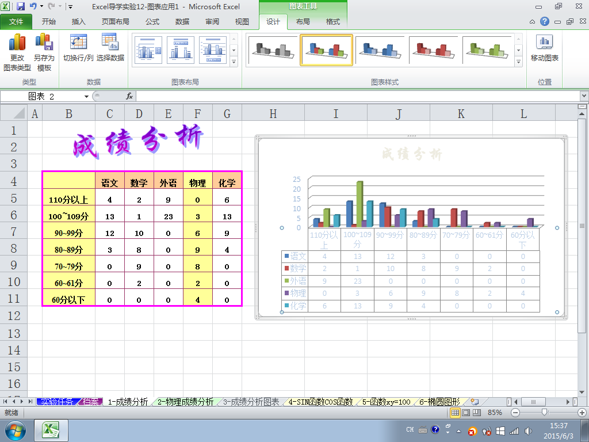Screen dimensions: 589x442
Task: Click Switch Row/Column icon (切换行/列)
Action: pyautogui.click(x=78, y=48)
